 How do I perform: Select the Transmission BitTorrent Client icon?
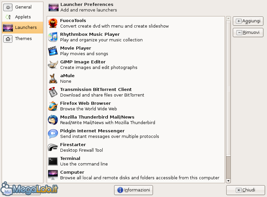coord(53,92)
